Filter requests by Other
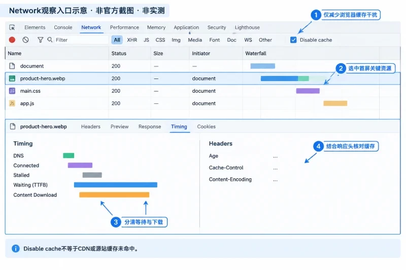 click(265, 40)
